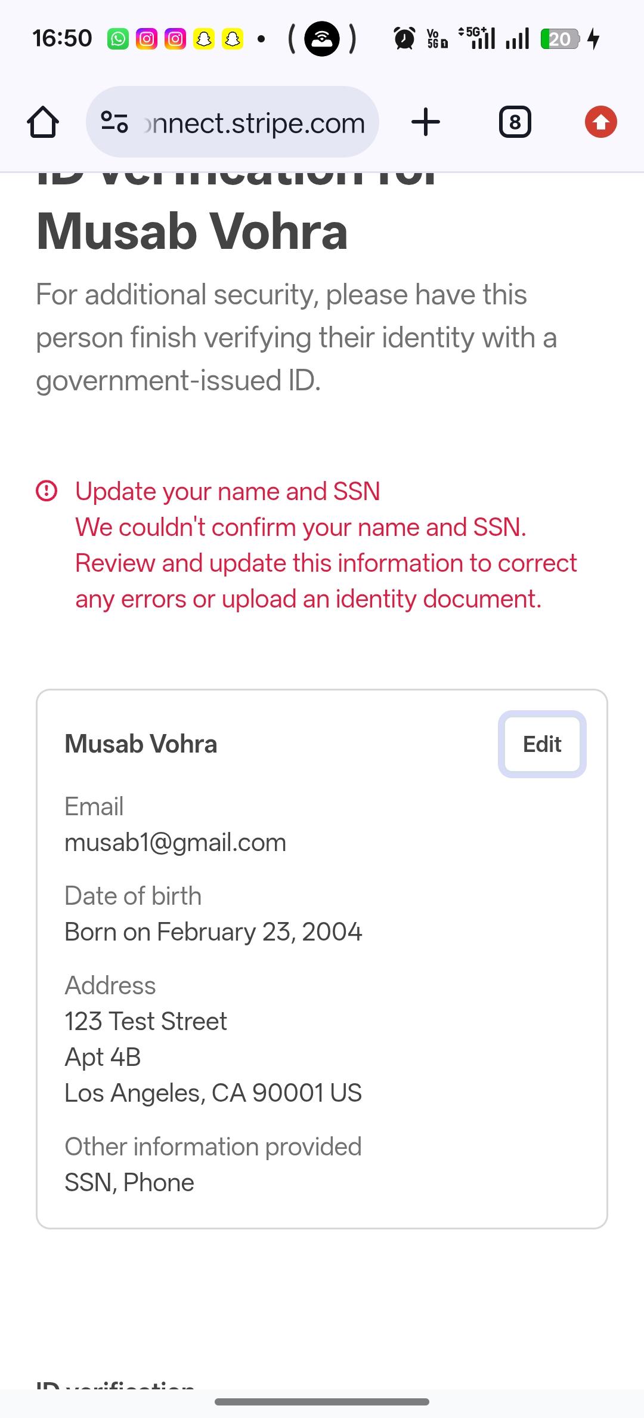Go to the browser home page
This screenshot has height=1418, width=644.
point(43,122)
